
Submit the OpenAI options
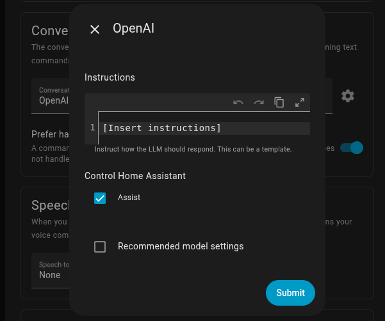[x=290, y=293]
